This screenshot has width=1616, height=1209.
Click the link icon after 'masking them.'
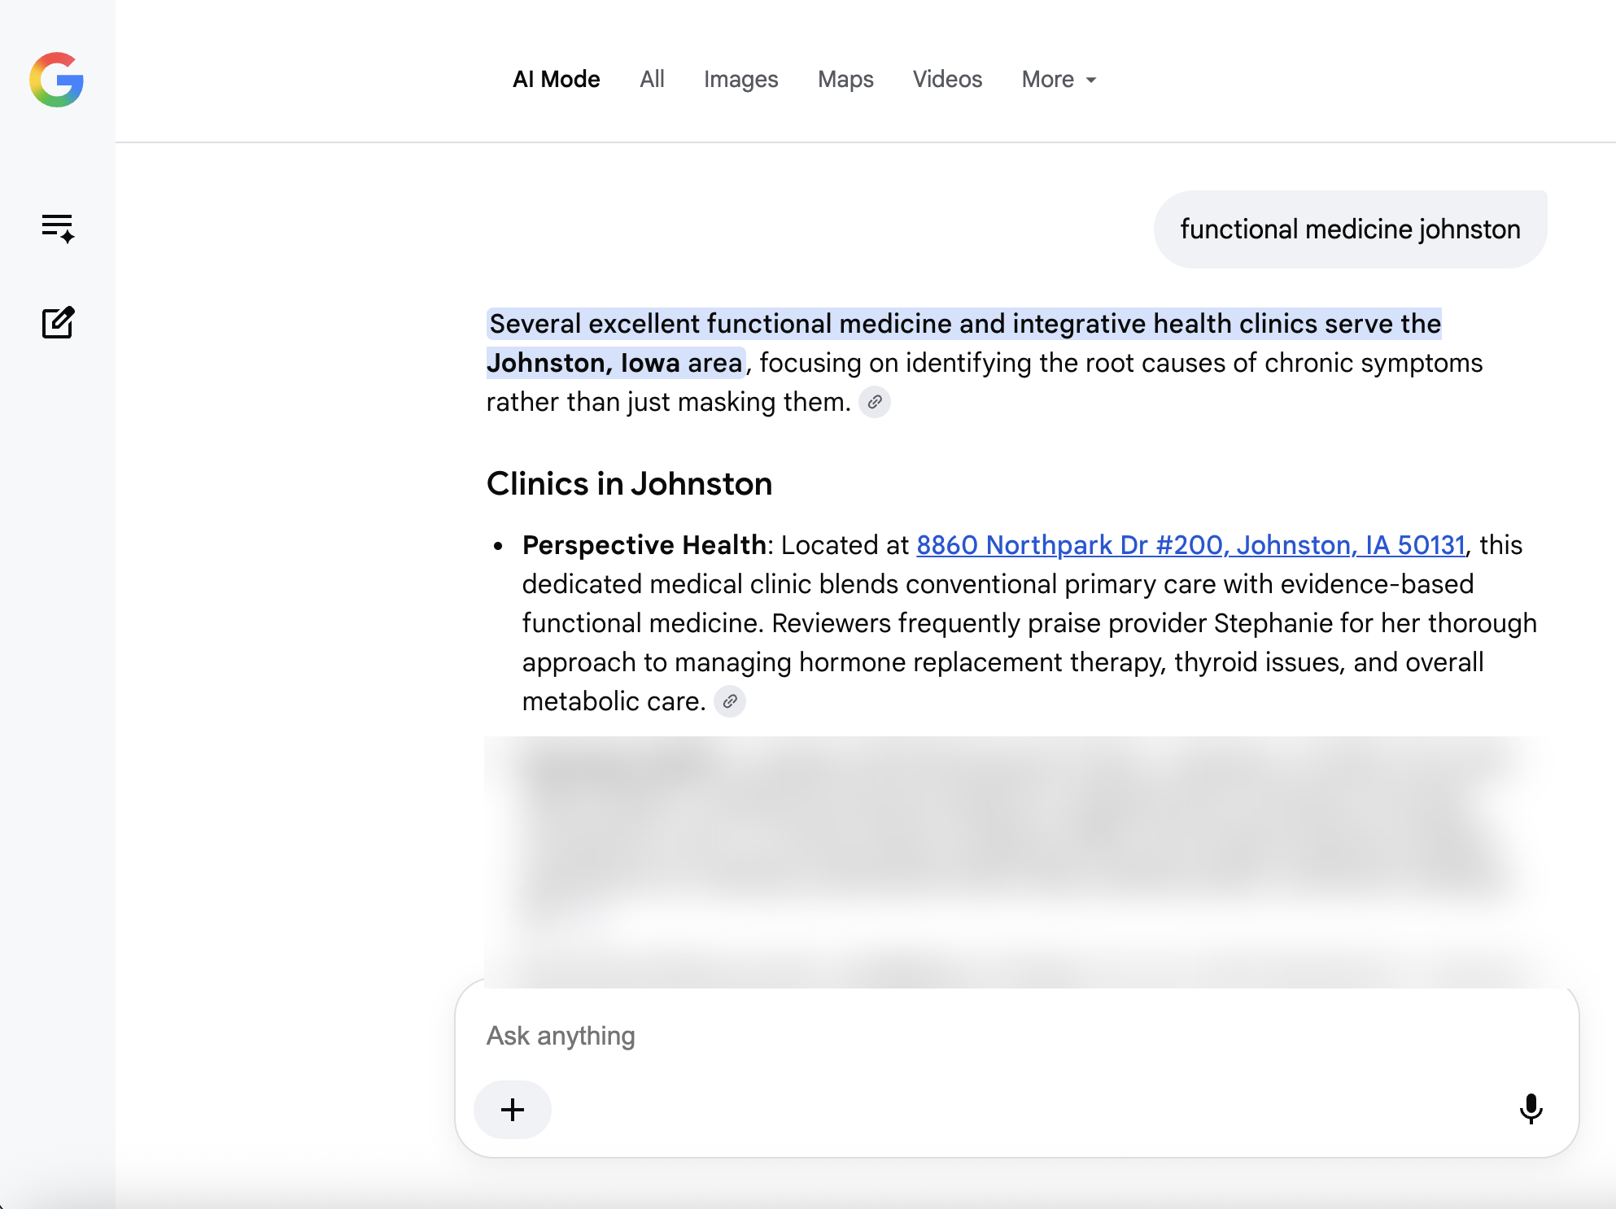pos(875,402)
